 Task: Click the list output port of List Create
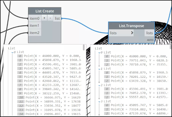point(57,18)
